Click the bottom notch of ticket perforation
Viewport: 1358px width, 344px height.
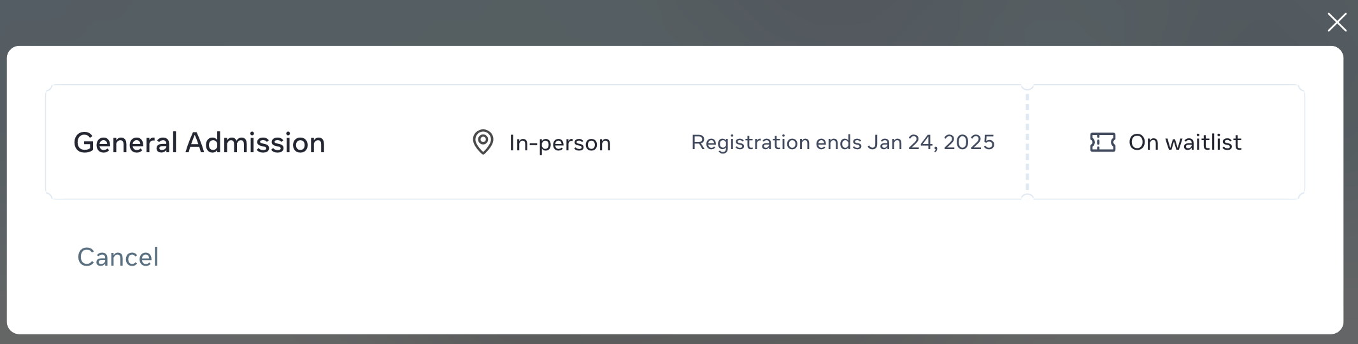pos(1027,197)
